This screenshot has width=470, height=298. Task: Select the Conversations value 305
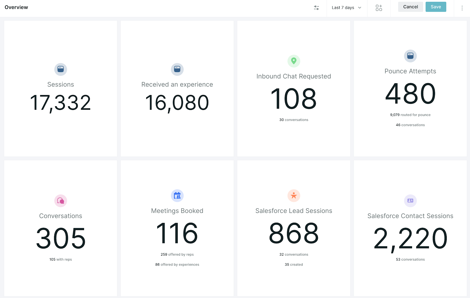[61, 238]
